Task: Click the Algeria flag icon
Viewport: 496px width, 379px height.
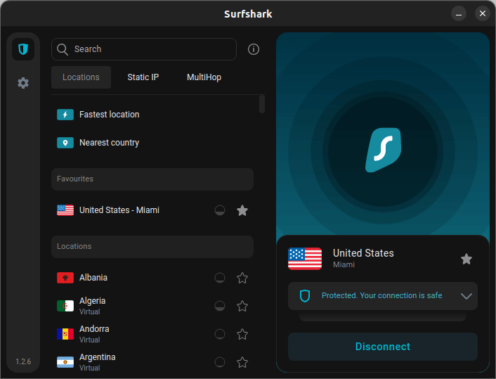Action: (x=65, y=306)
